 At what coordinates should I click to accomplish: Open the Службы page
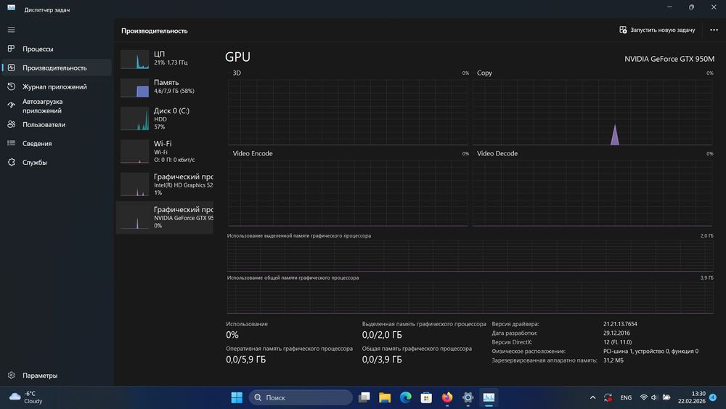click(57, 163)
